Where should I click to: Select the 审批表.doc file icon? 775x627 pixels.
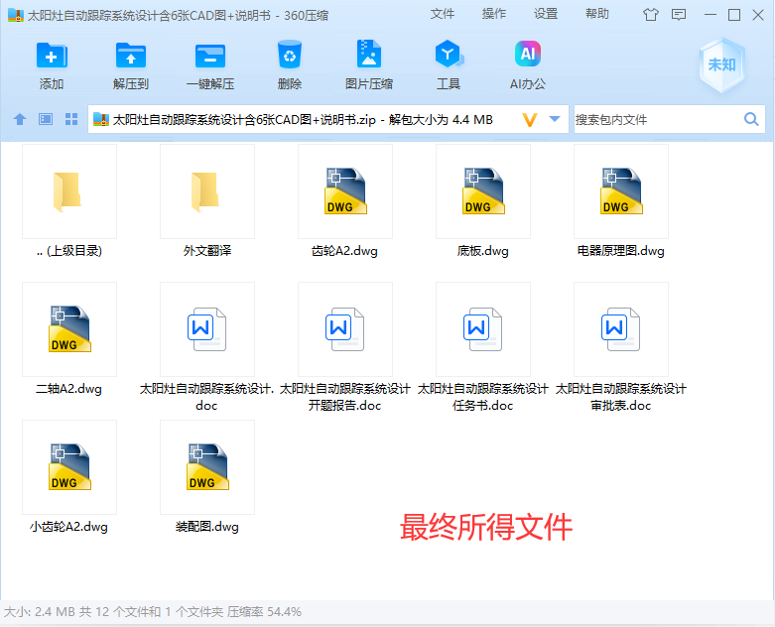(621, 329)
